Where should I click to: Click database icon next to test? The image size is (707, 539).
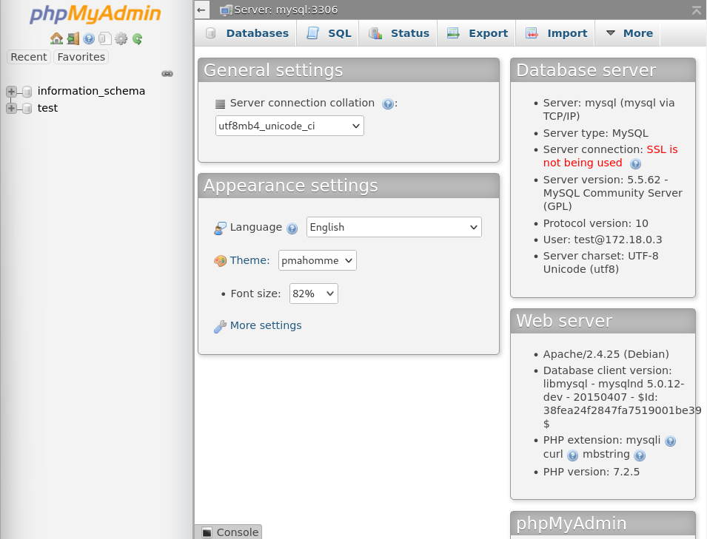point(27,109)
